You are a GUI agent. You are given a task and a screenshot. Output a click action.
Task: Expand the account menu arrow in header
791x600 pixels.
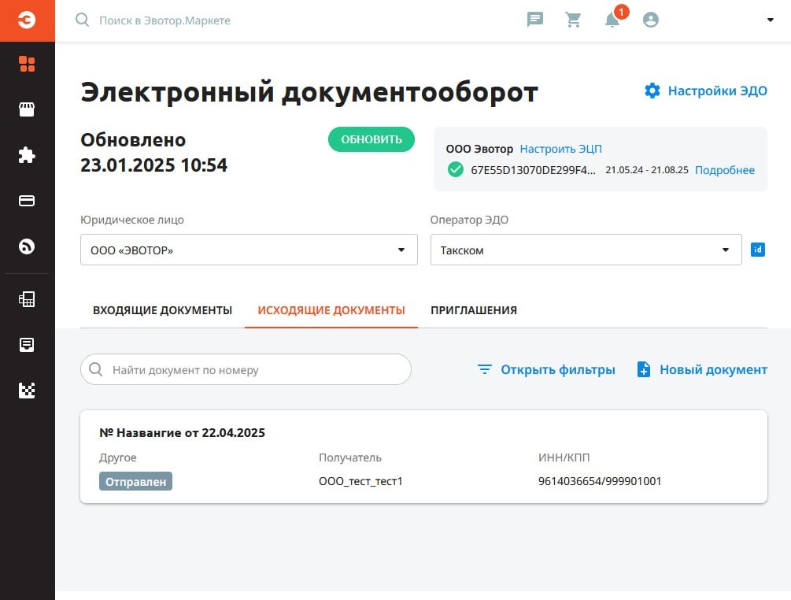[771, 20]
